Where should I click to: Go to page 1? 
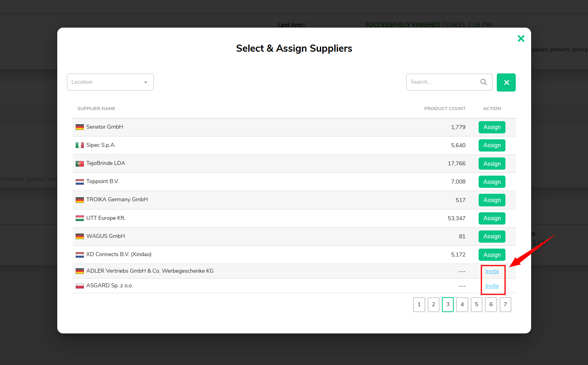click(x=419, y=305)
